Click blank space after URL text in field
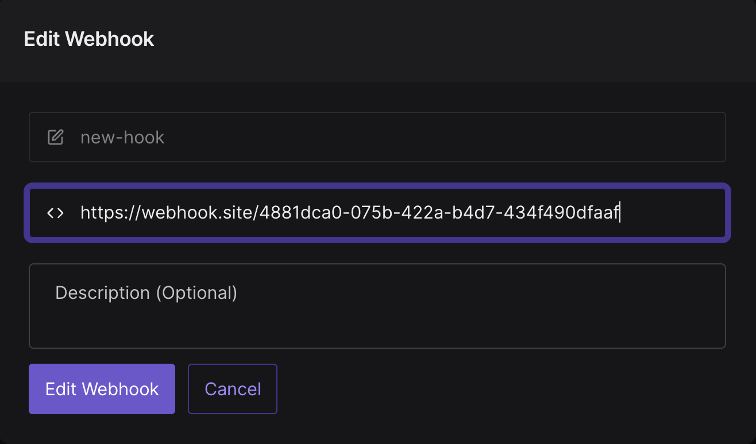The width and height of the screenshot is (756, 444). tap(672, 213)
